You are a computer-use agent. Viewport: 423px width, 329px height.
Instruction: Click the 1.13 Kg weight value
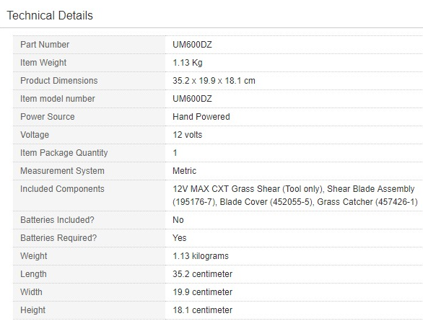pos(188,63)
